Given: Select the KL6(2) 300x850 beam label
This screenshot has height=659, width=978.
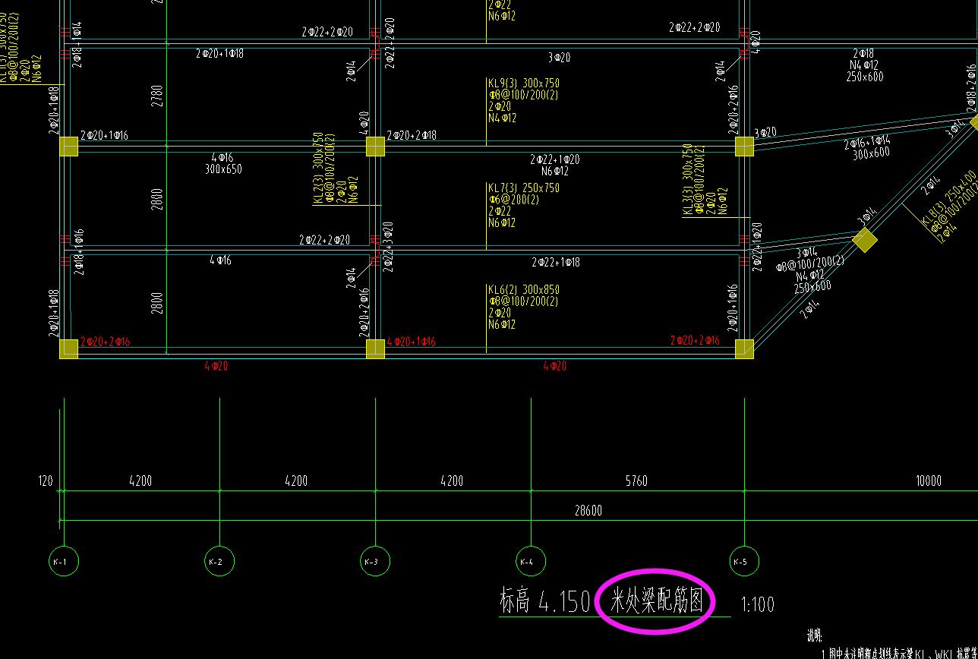Looking at the screenshot, I should pyautogui.click(x=524, y=289).
